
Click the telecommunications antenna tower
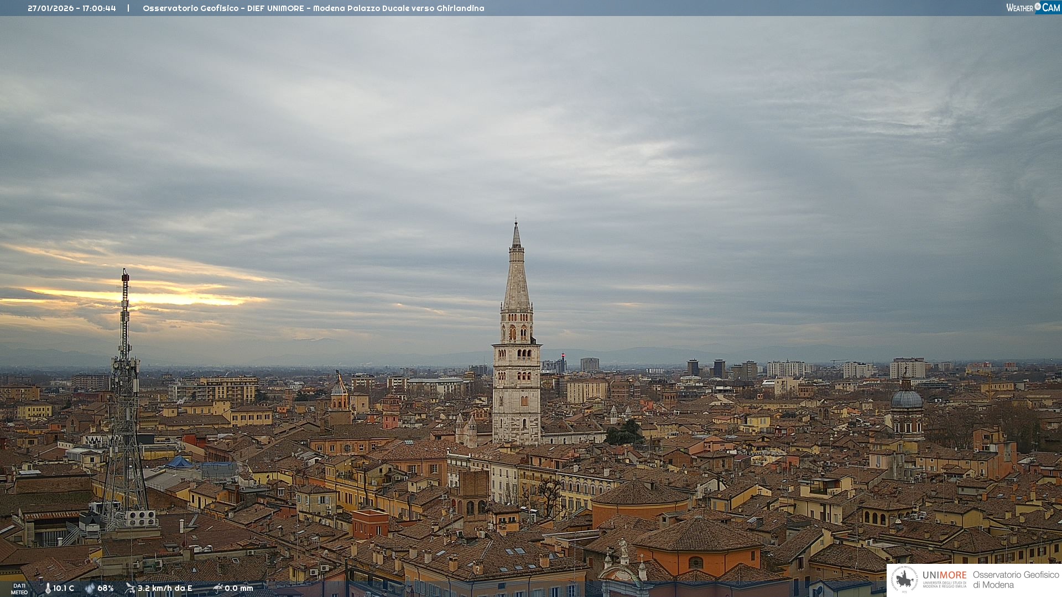coord(125,387)
